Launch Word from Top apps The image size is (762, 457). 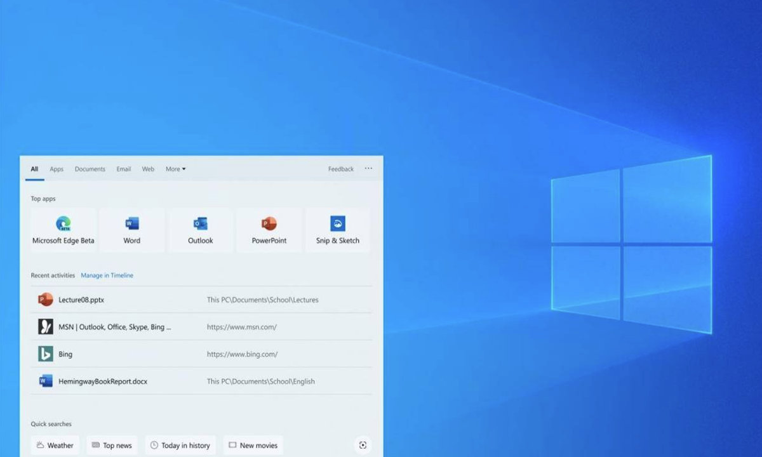click(131, 230)
